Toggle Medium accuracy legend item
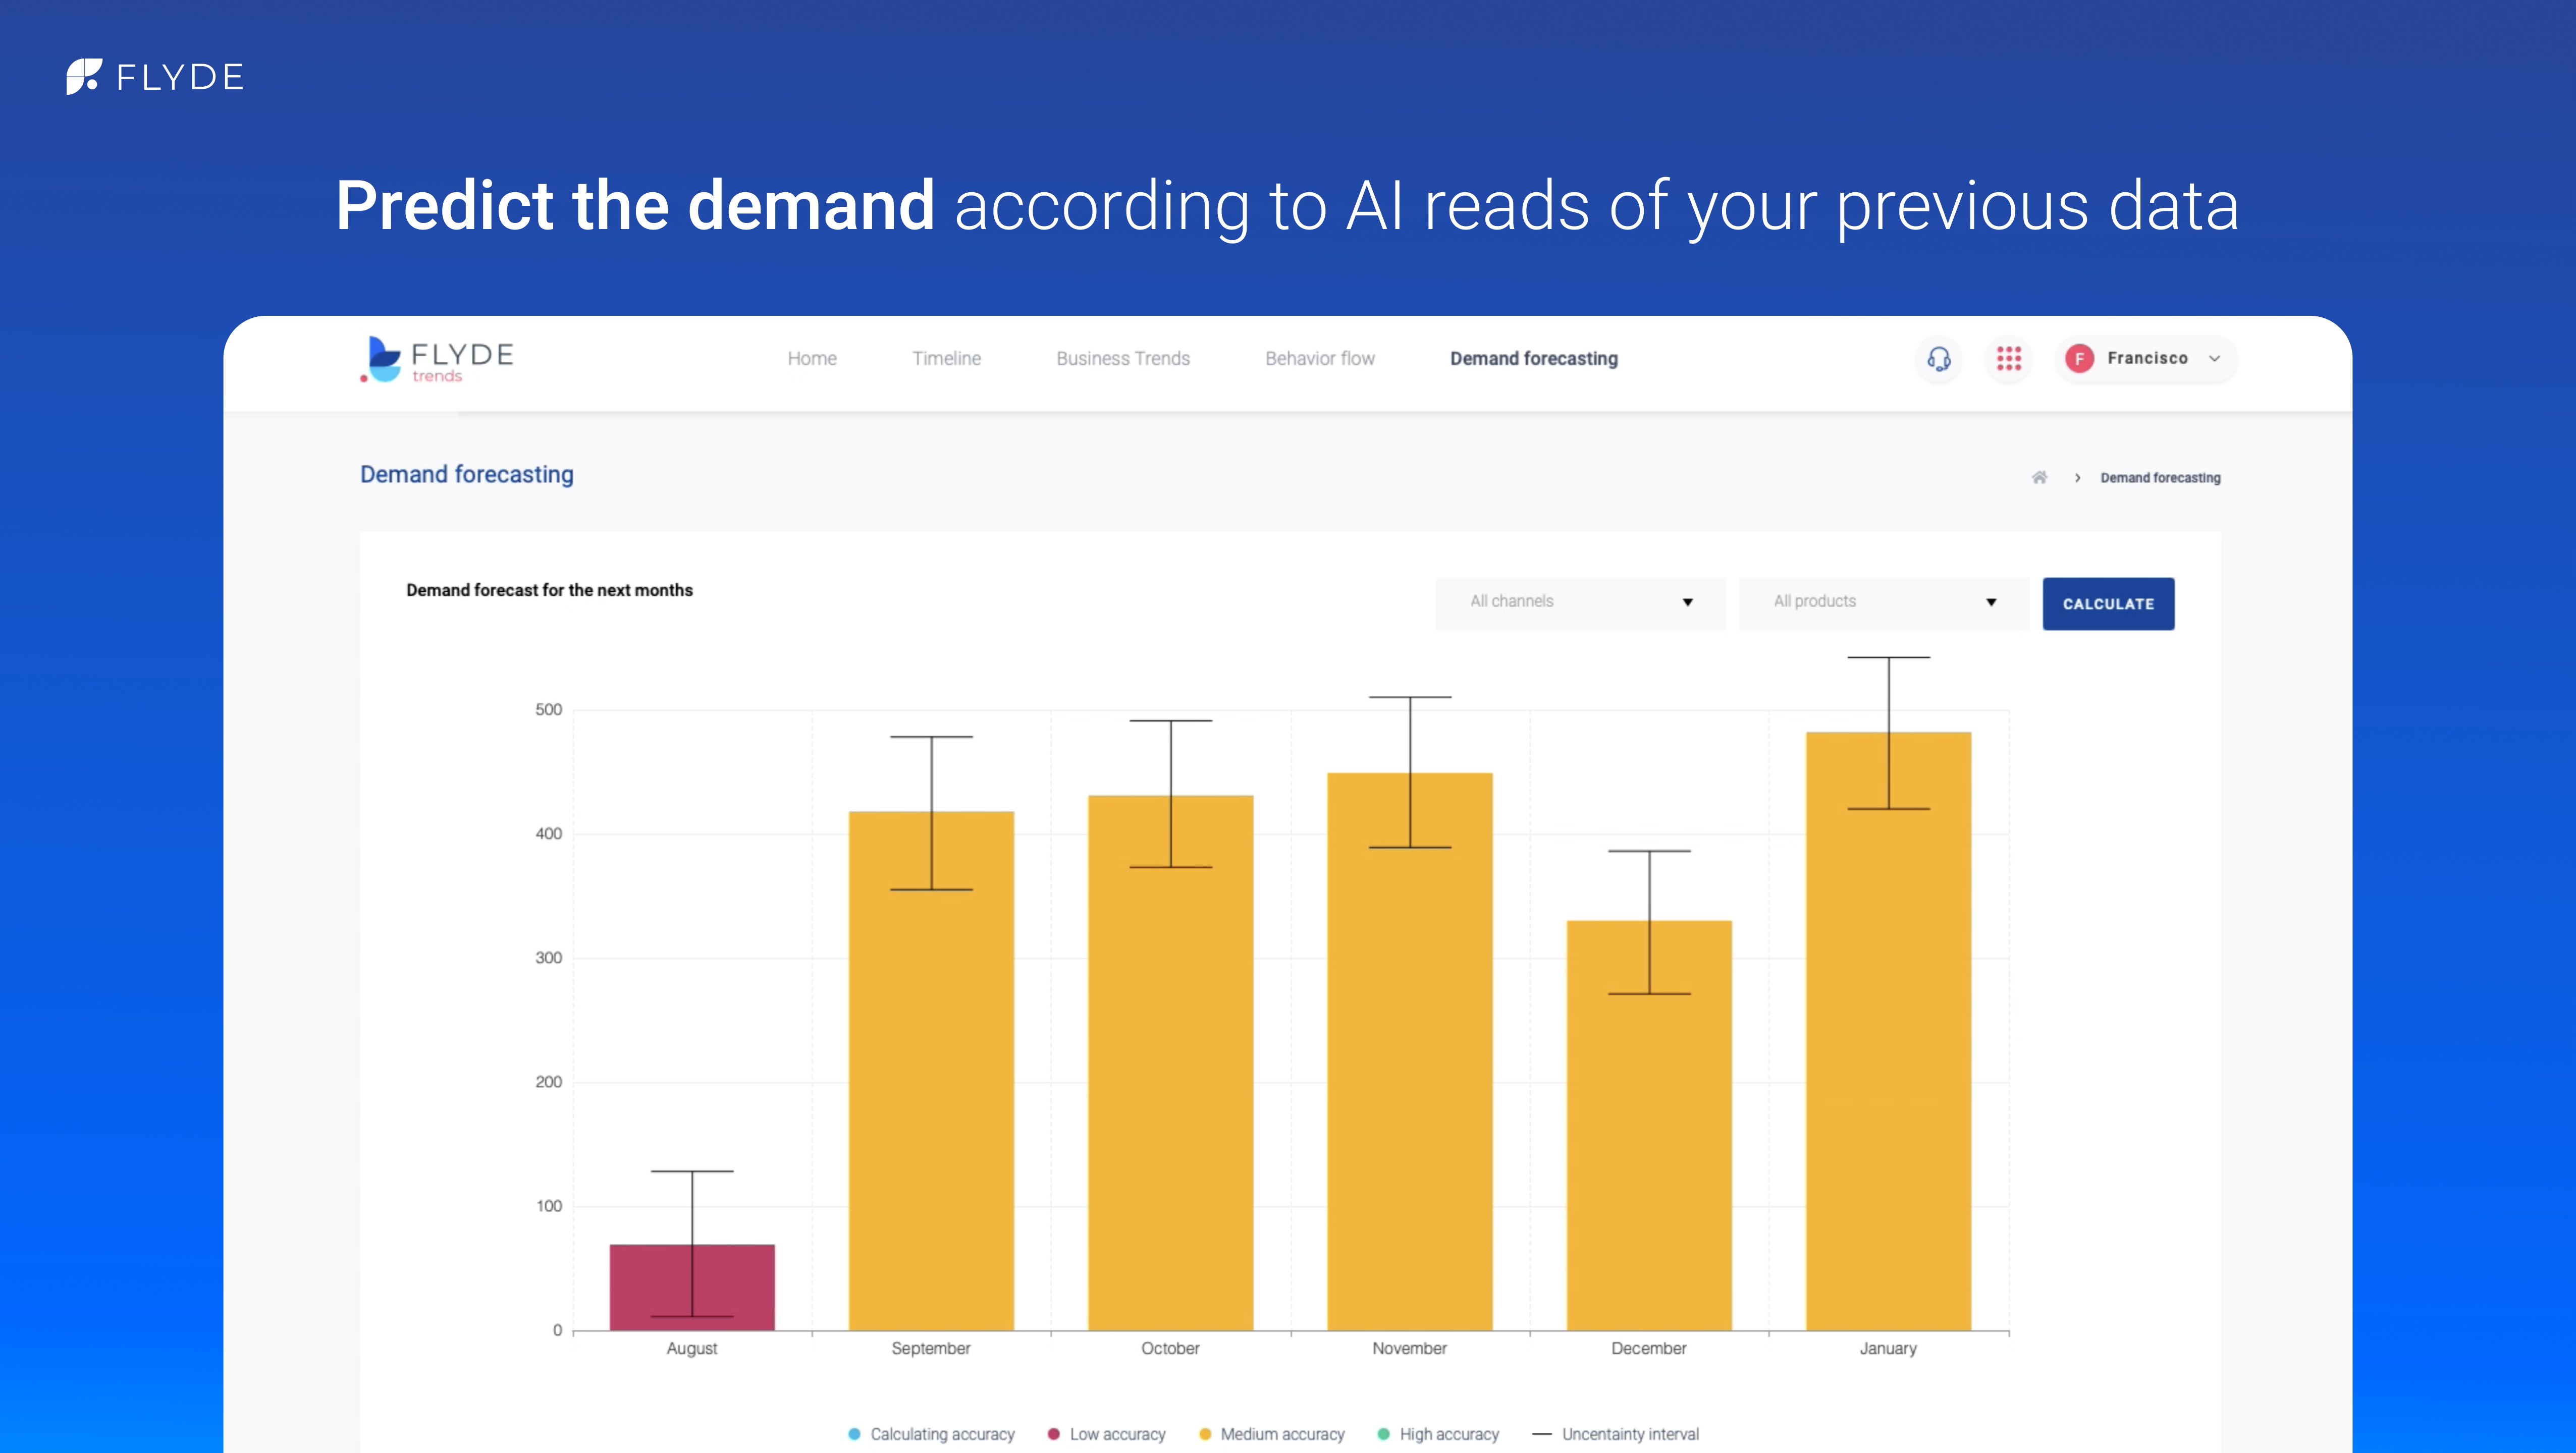2576x1453 pixels. click(x=1272, y=1434)
